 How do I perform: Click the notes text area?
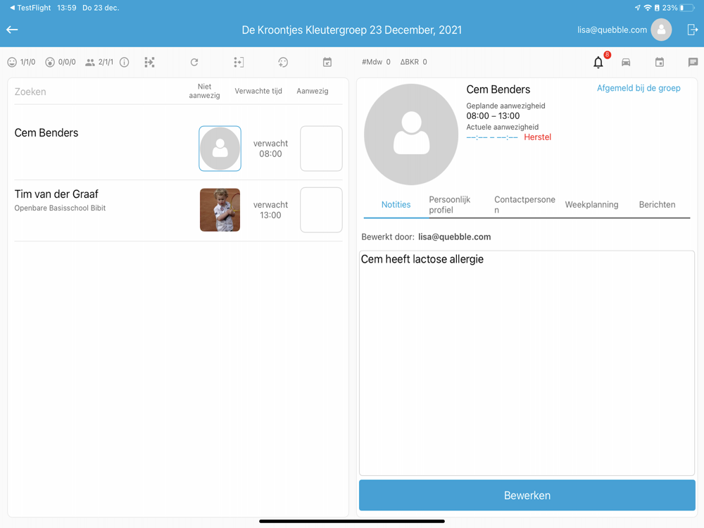coord(527,363)
